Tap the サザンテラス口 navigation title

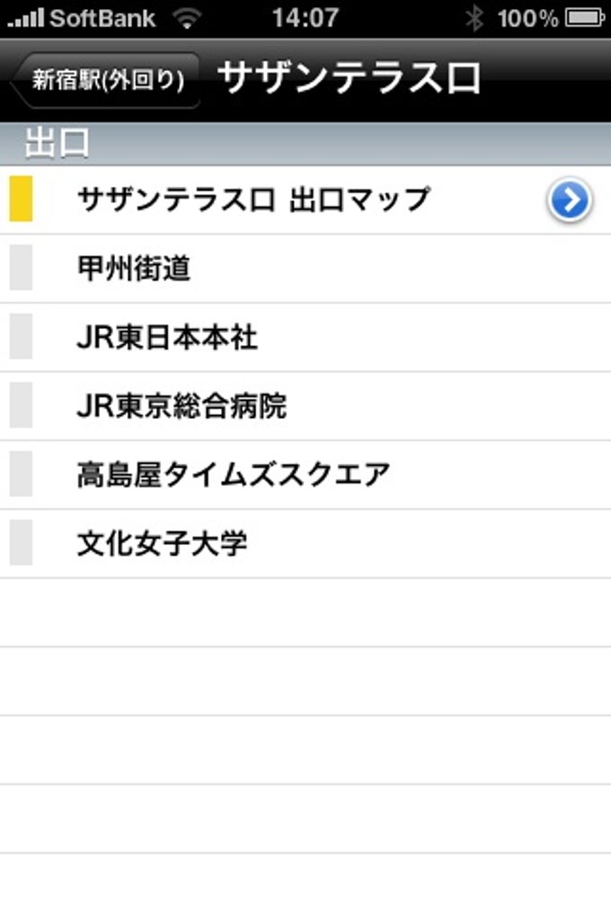(349, 78)
